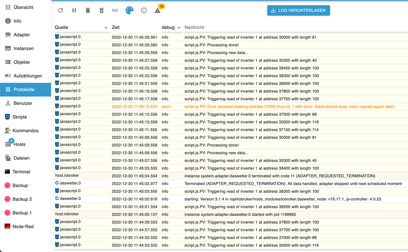Open Instanzen in the sidebar
The height and width of the screenshot is (252, 408).
point(26,48)
